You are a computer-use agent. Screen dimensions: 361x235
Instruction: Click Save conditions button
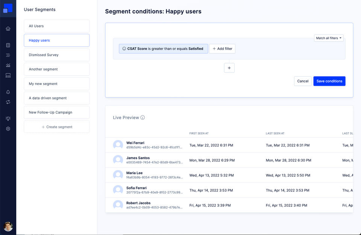click(x=329, y=81)
